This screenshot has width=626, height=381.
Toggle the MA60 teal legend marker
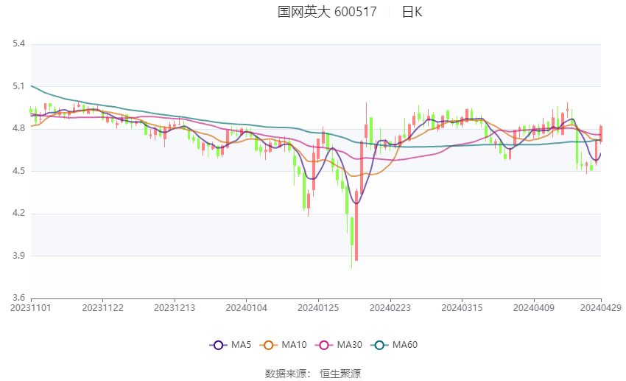[380, 345]
